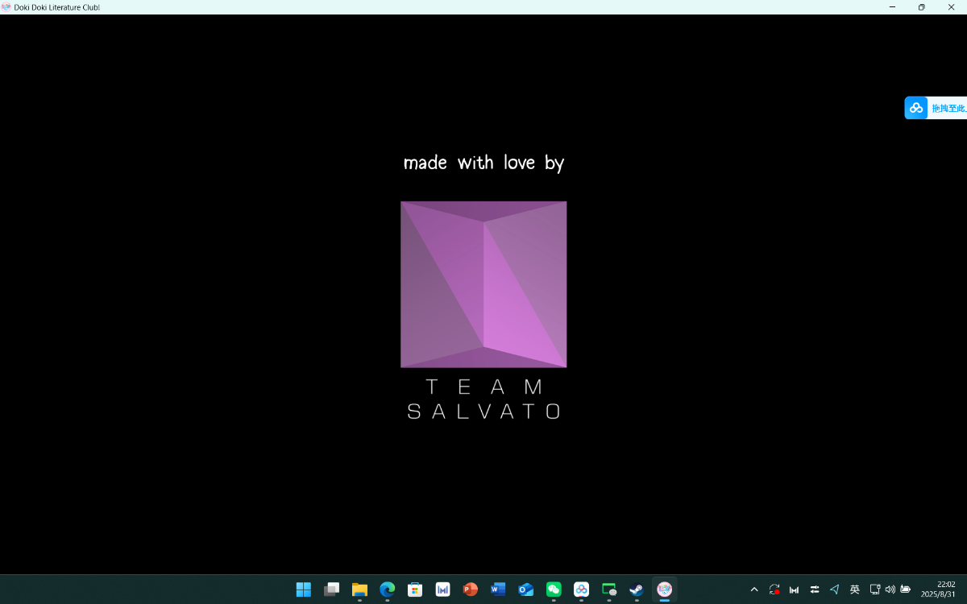Open Microsoft Store from the taskbar

point(415,590)
